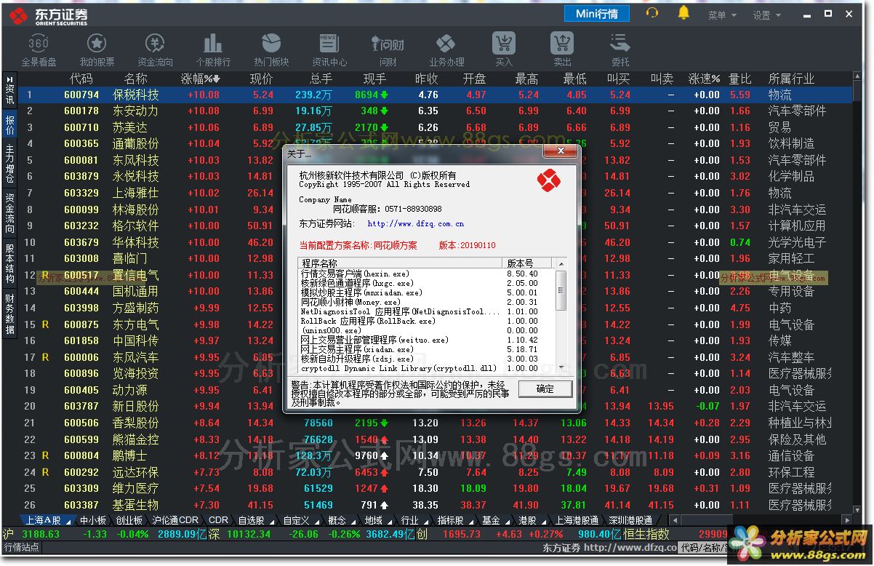Open 问财 search icon

tap(388, 44)
